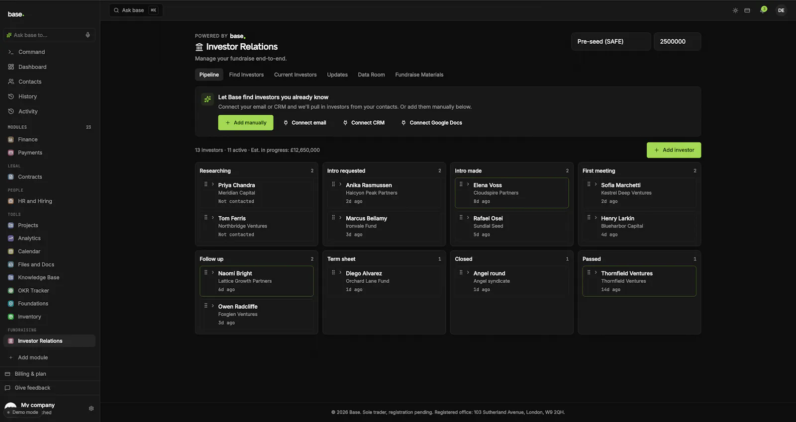Open the Inventory icon
Screen dimensions: 796x422
click(x=11, y=317)
